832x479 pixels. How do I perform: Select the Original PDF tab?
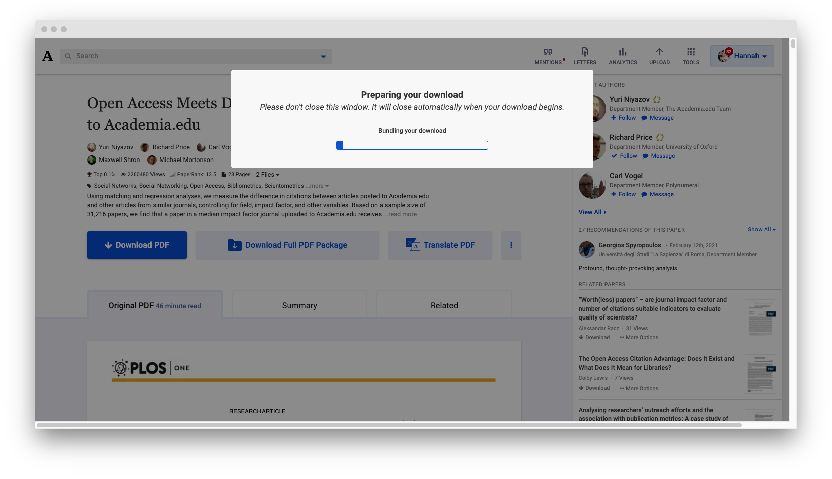point(155,305)
